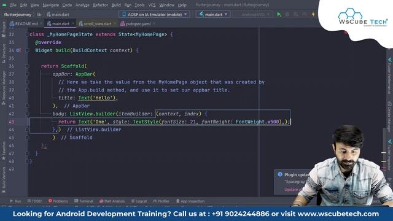The width and height of the screenshot is (393, 221).
Task: Open the Edit menu
Action: coord(23,5)
